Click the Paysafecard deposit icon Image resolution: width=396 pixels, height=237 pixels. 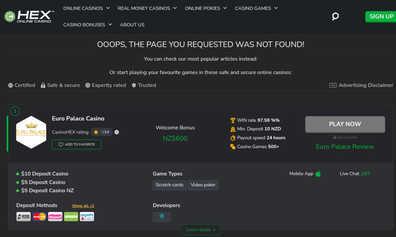87,217
